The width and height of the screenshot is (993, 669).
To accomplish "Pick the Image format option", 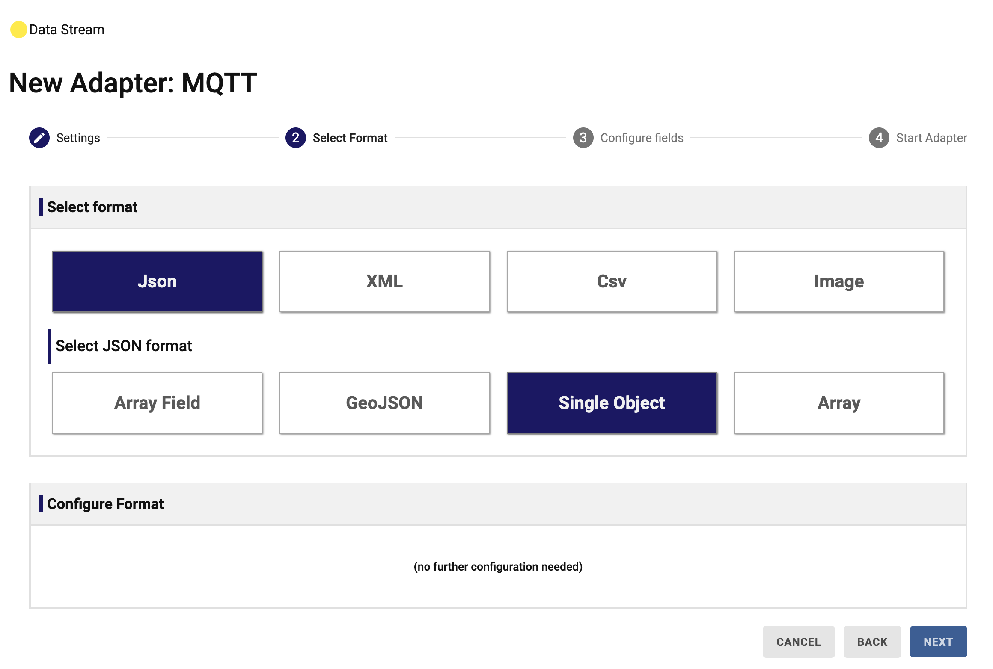I will 839,281.
